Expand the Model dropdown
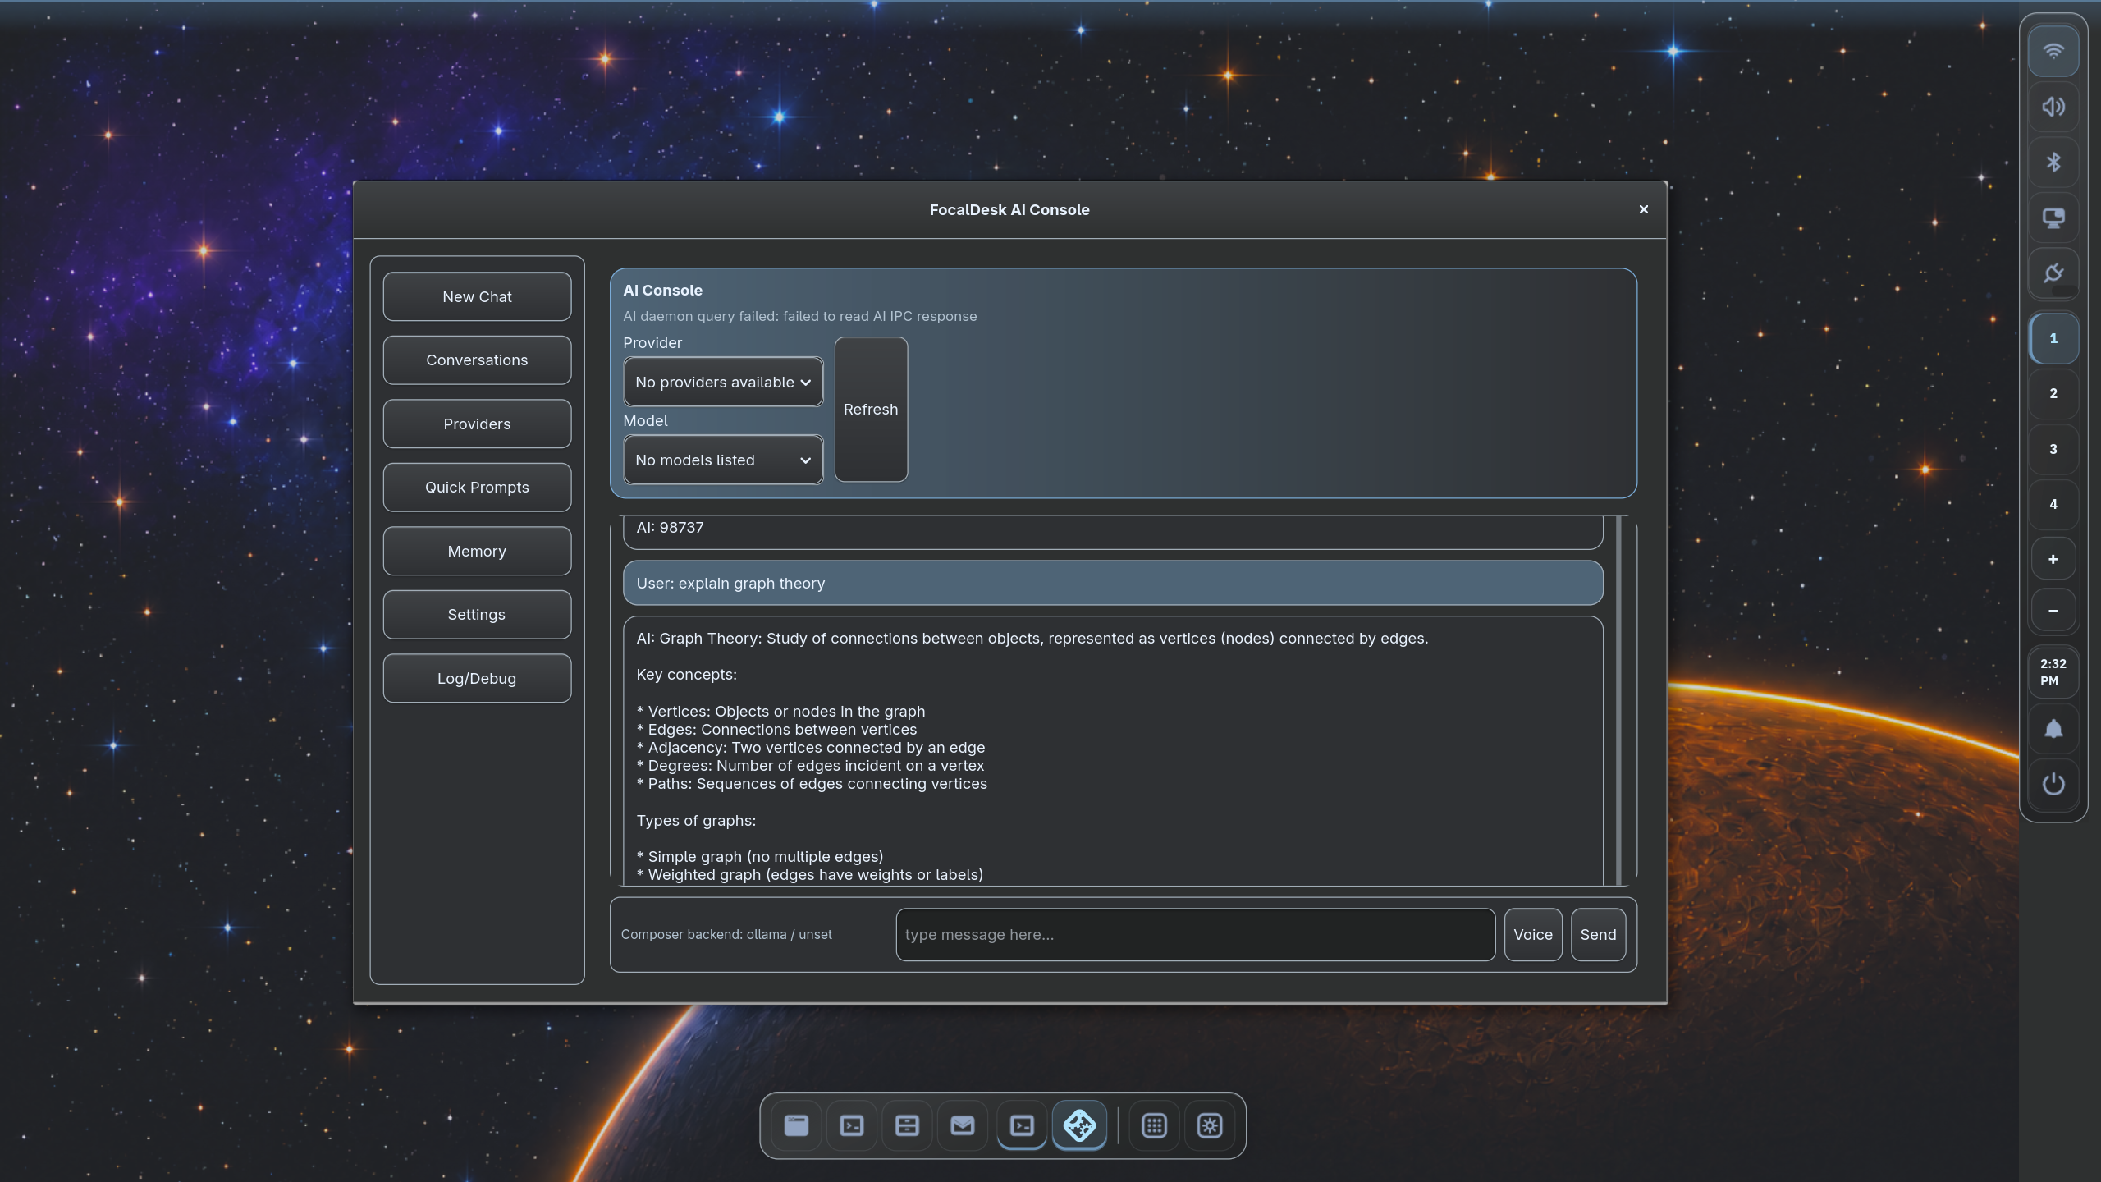The width and height of the screenshot is (2101, 1182). click(723, 460)
